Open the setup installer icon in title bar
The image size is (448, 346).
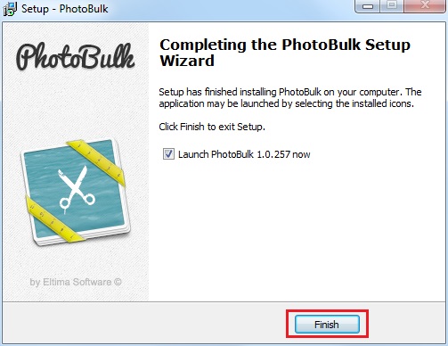[10, 9]
